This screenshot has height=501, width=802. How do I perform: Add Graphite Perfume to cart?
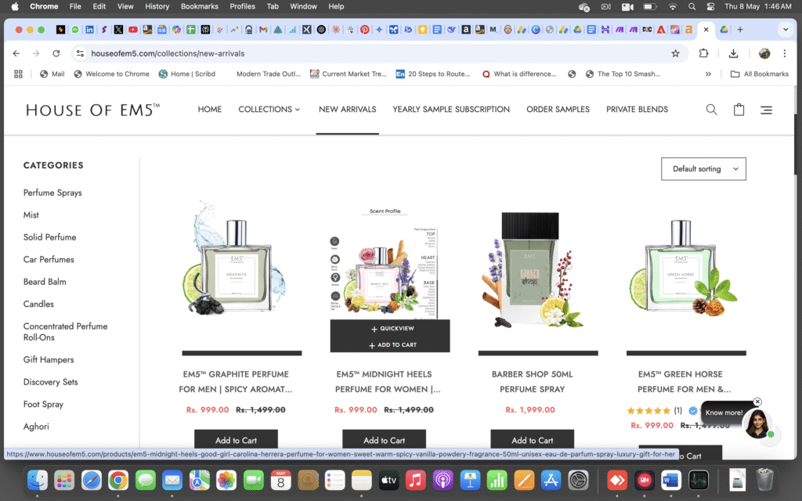click(x=236, y=440)
